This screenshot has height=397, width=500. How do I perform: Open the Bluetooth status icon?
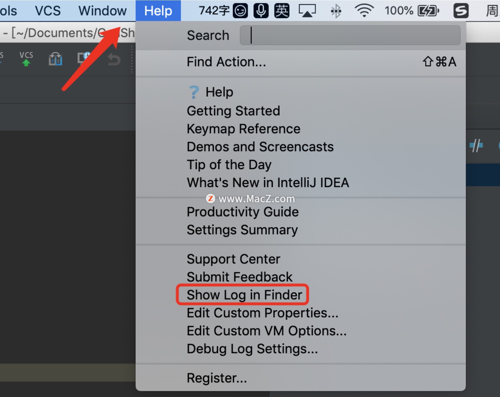click(x=336, y=11)
